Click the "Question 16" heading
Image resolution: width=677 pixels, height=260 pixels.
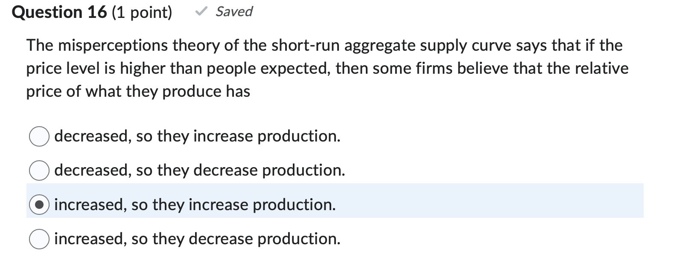click(x=59, y=12)
